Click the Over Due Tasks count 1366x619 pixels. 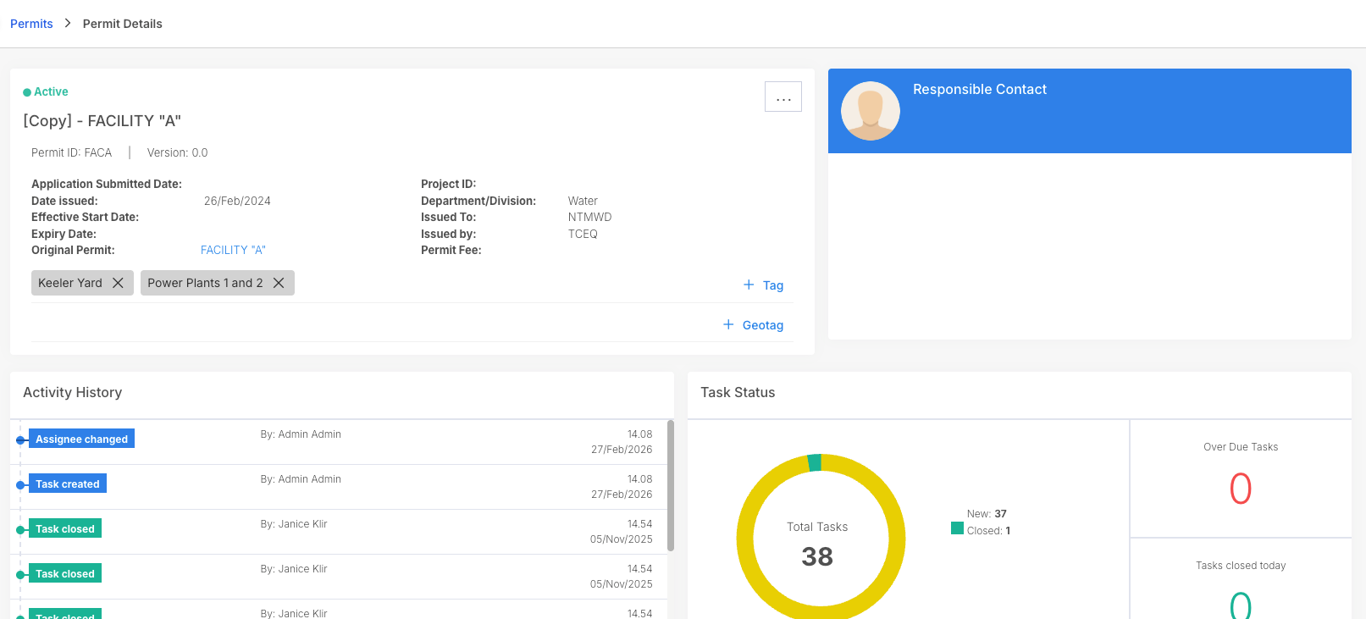(x=1241, y=489)
